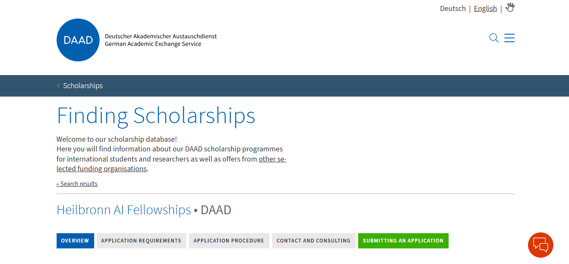Select the Contact and Consulting tab
569x264 pixels.
click(313, 241)
